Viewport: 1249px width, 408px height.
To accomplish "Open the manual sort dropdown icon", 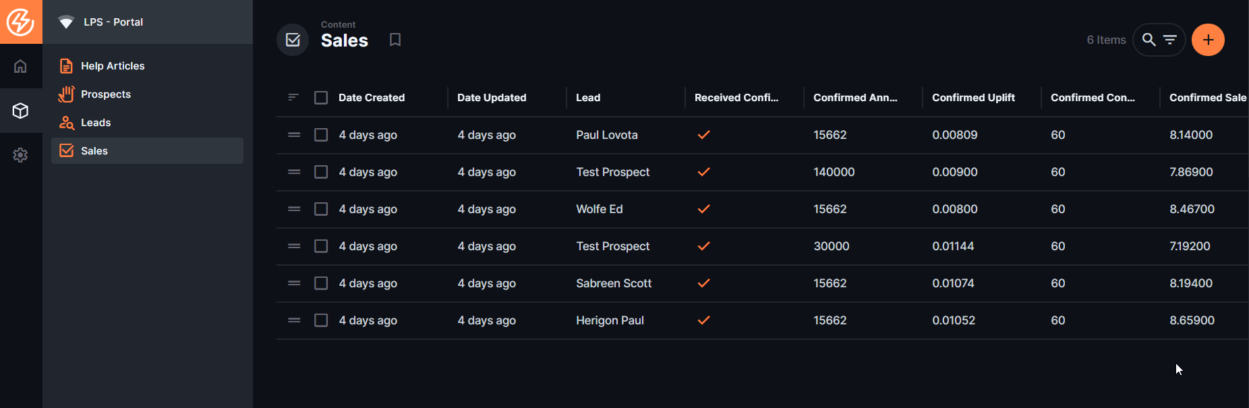I will coord(293,98).
